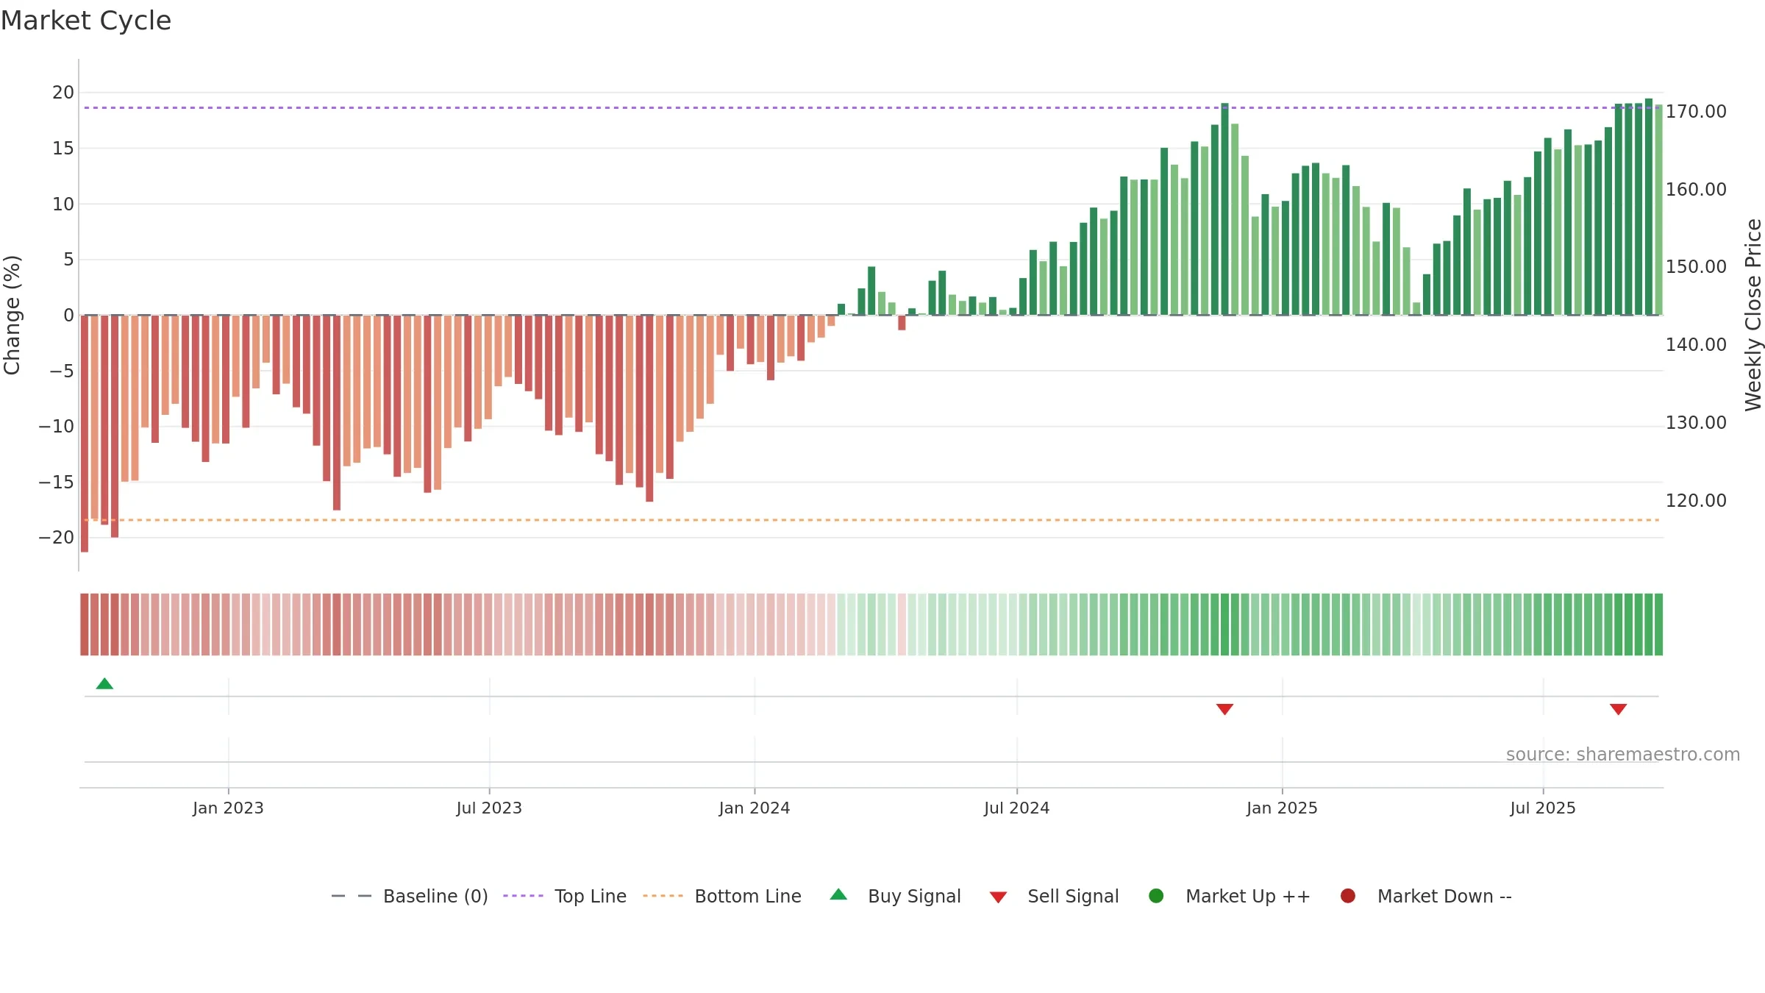Click the single red bar among green bars in 2024
This screenshot has width=1765, height=993.
point(902,323)
